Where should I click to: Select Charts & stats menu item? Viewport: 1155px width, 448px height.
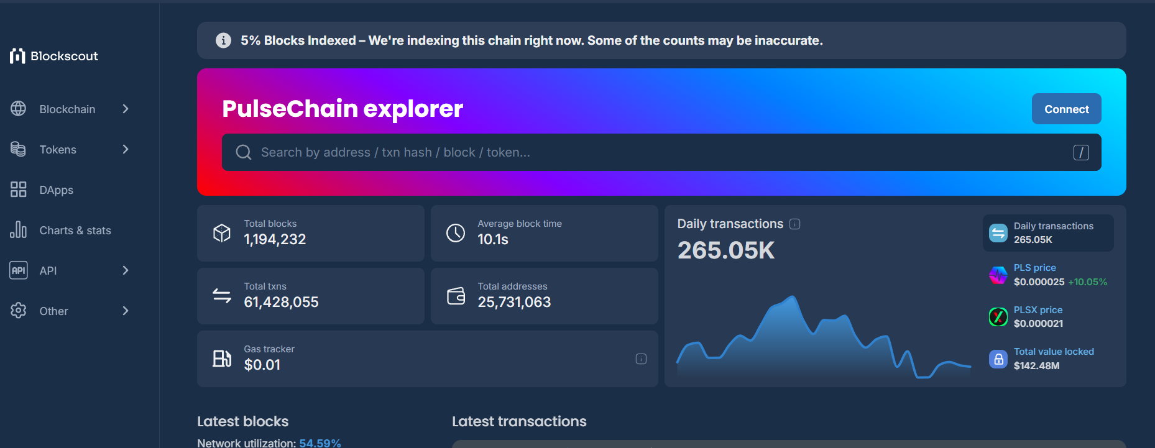coord(70,230)
